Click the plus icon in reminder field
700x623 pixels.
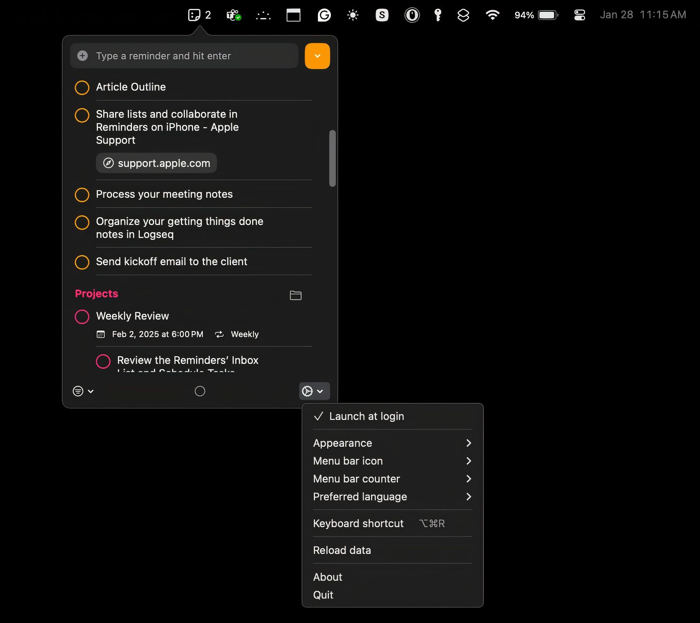click(83, 56)
